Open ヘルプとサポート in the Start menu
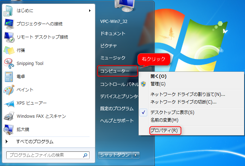 coord(117,121)
